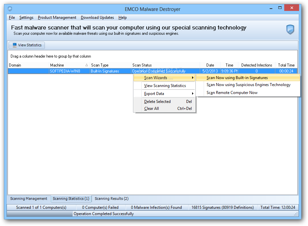This screenshot has height=226, width=308.
Task: Switch to the Scanning Management tab
Action: click(29, 199)
